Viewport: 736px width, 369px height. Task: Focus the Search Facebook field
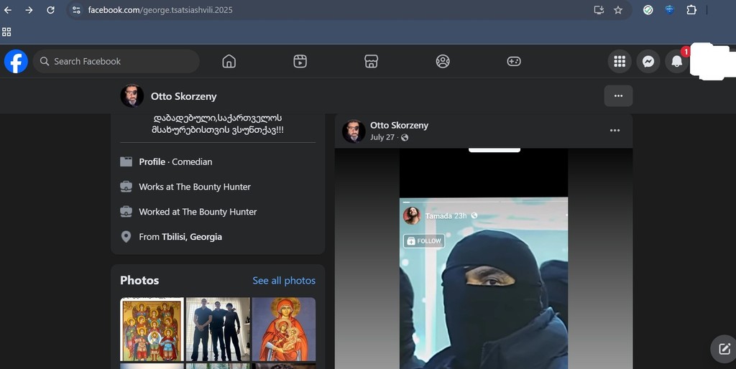(x=116, y=62)
